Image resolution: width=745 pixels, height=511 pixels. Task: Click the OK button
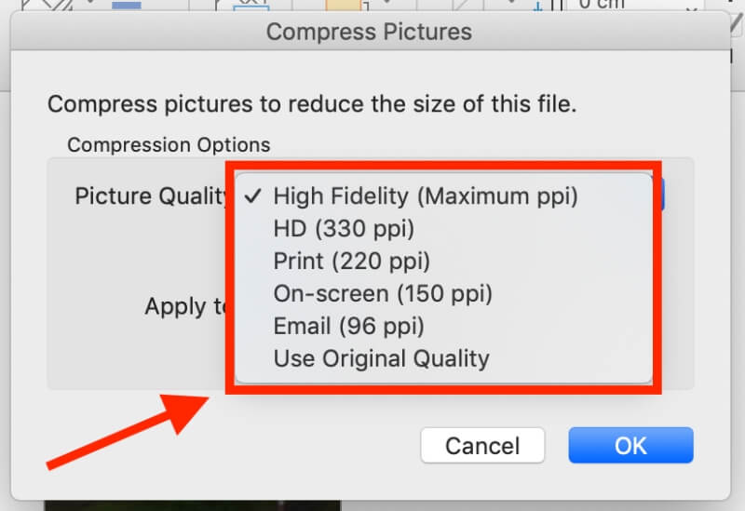[630, 446]
